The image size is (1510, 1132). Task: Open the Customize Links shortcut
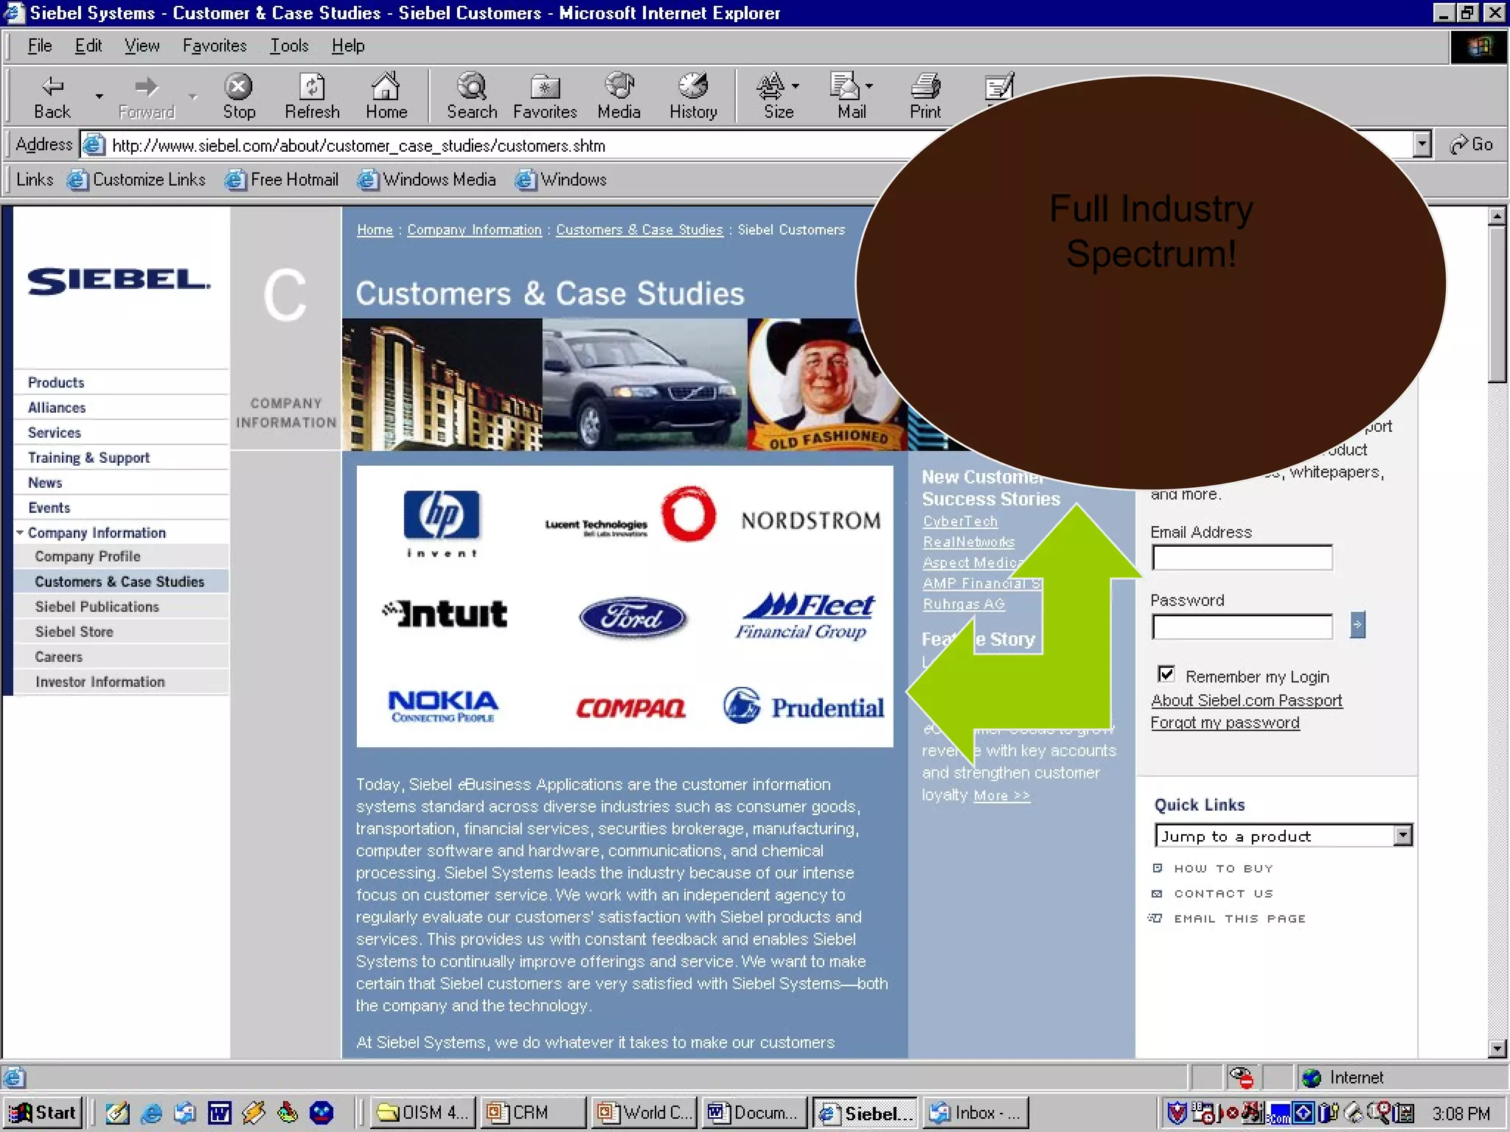137,180
